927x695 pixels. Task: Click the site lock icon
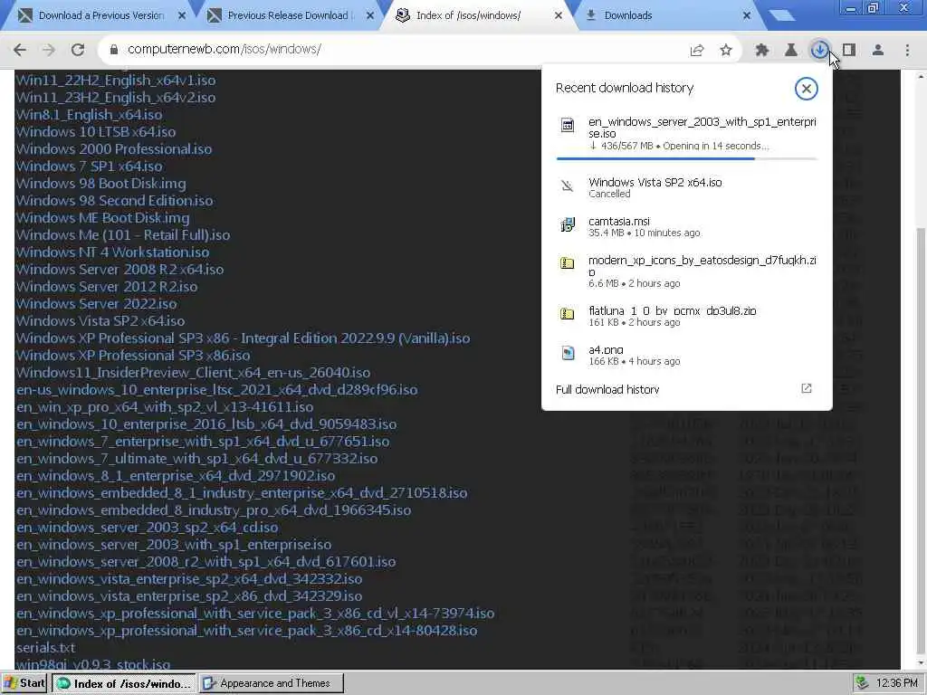click(114, 50)
